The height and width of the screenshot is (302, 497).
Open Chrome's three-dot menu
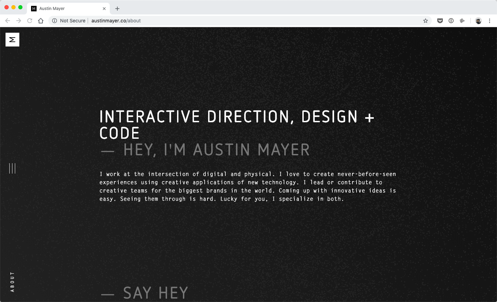pyautogui.click(x=489, y=21)
